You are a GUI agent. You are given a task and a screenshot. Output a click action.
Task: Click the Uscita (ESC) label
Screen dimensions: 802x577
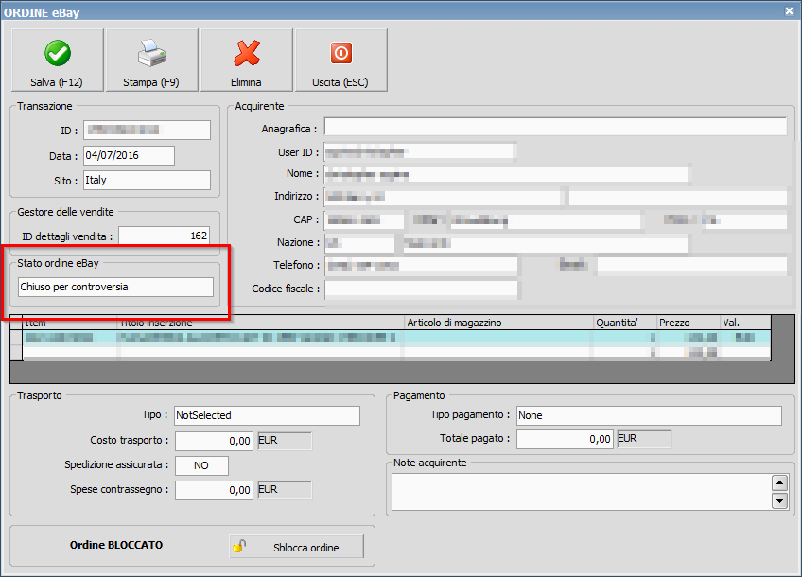click(x=340, y=82)
